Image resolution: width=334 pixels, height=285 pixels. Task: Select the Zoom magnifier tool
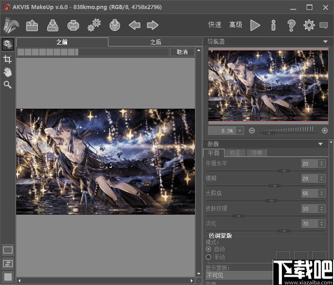(8, 85)
